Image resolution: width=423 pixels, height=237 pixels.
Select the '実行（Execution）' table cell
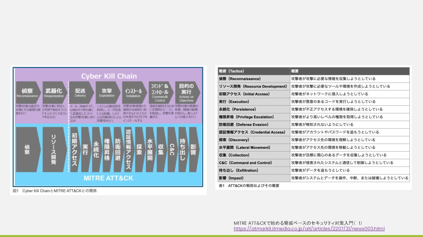(254, 102)
